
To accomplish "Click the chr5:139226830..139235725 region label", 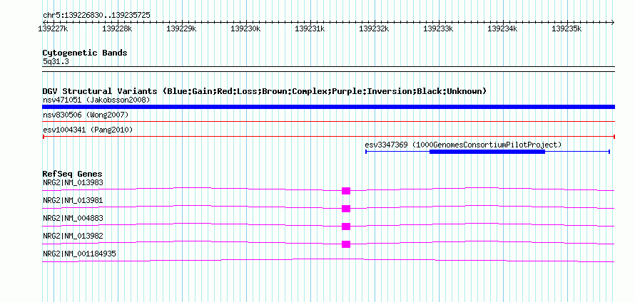I will (x=96, y=16).
